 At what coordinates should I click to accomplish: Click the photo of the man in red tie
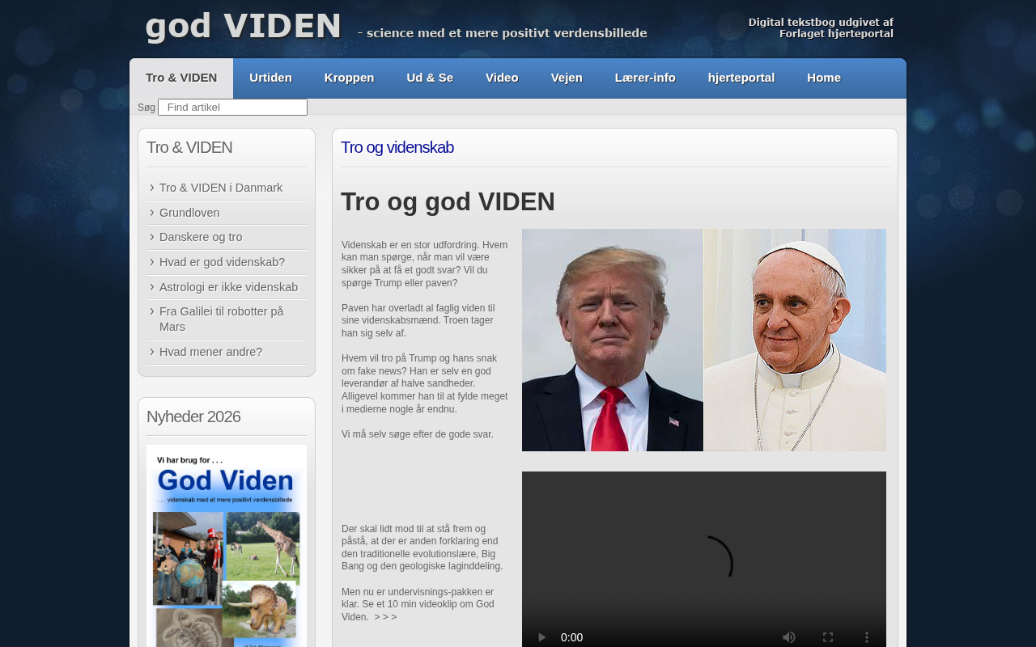pyautogui.click(x=613, y=340)
